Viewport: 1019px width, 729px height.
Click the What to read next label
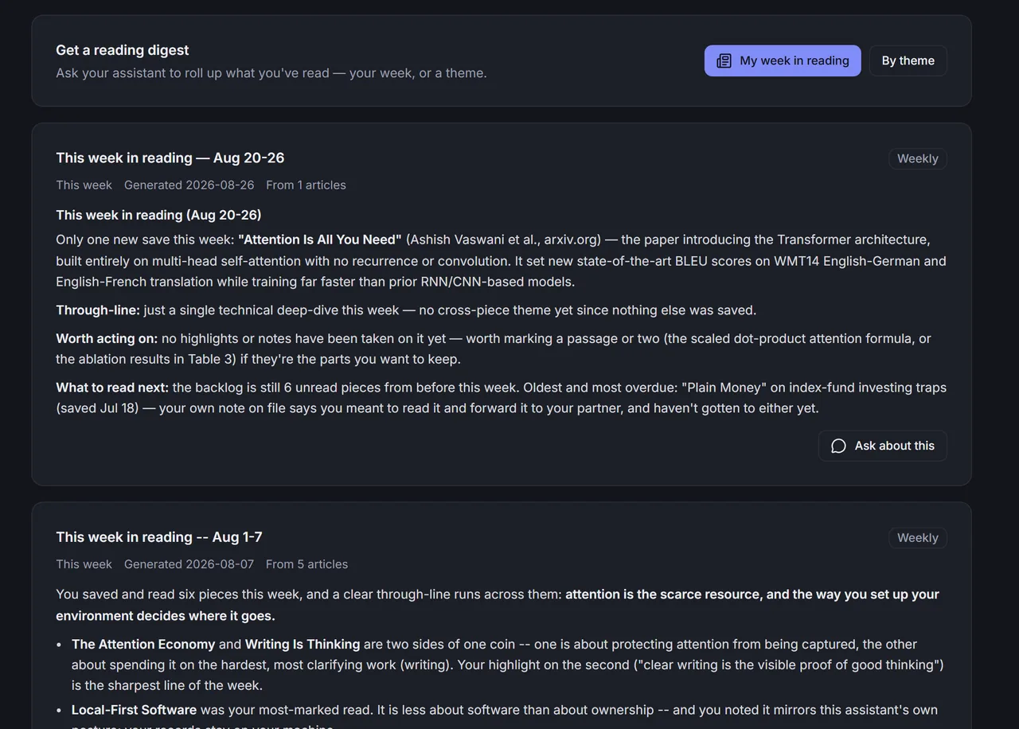tap(112, 388)
